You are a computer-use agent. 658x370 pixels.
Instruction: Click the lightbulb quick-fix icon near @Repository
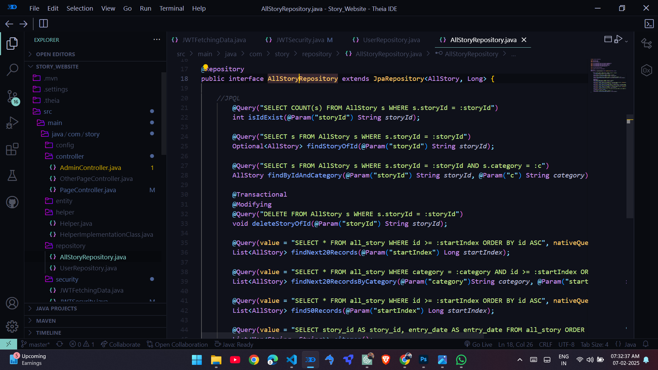point(205,67)
